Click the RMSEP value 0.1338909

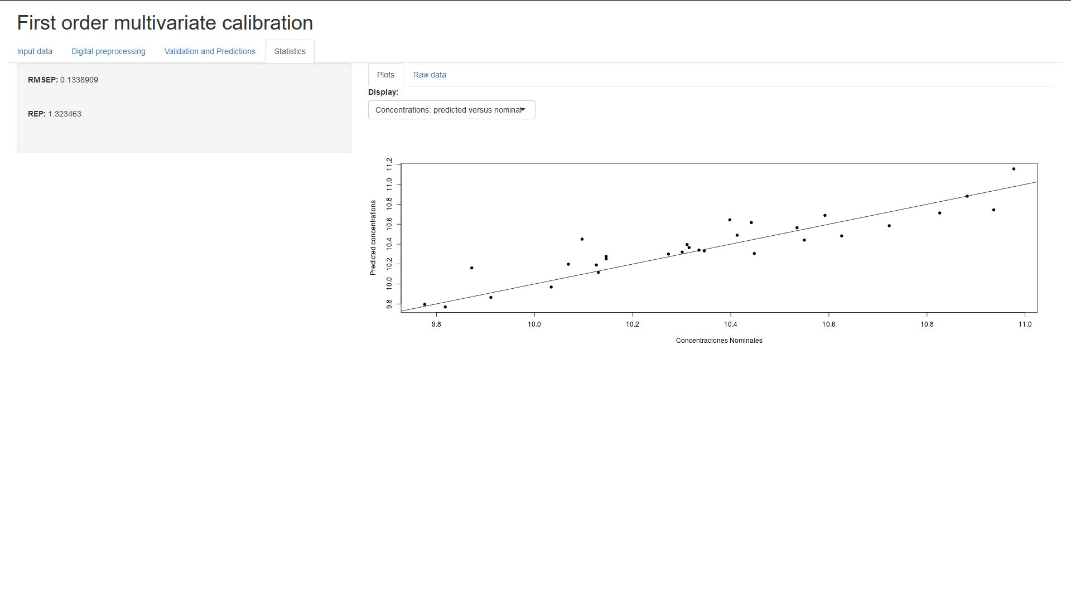pos(79,80)
